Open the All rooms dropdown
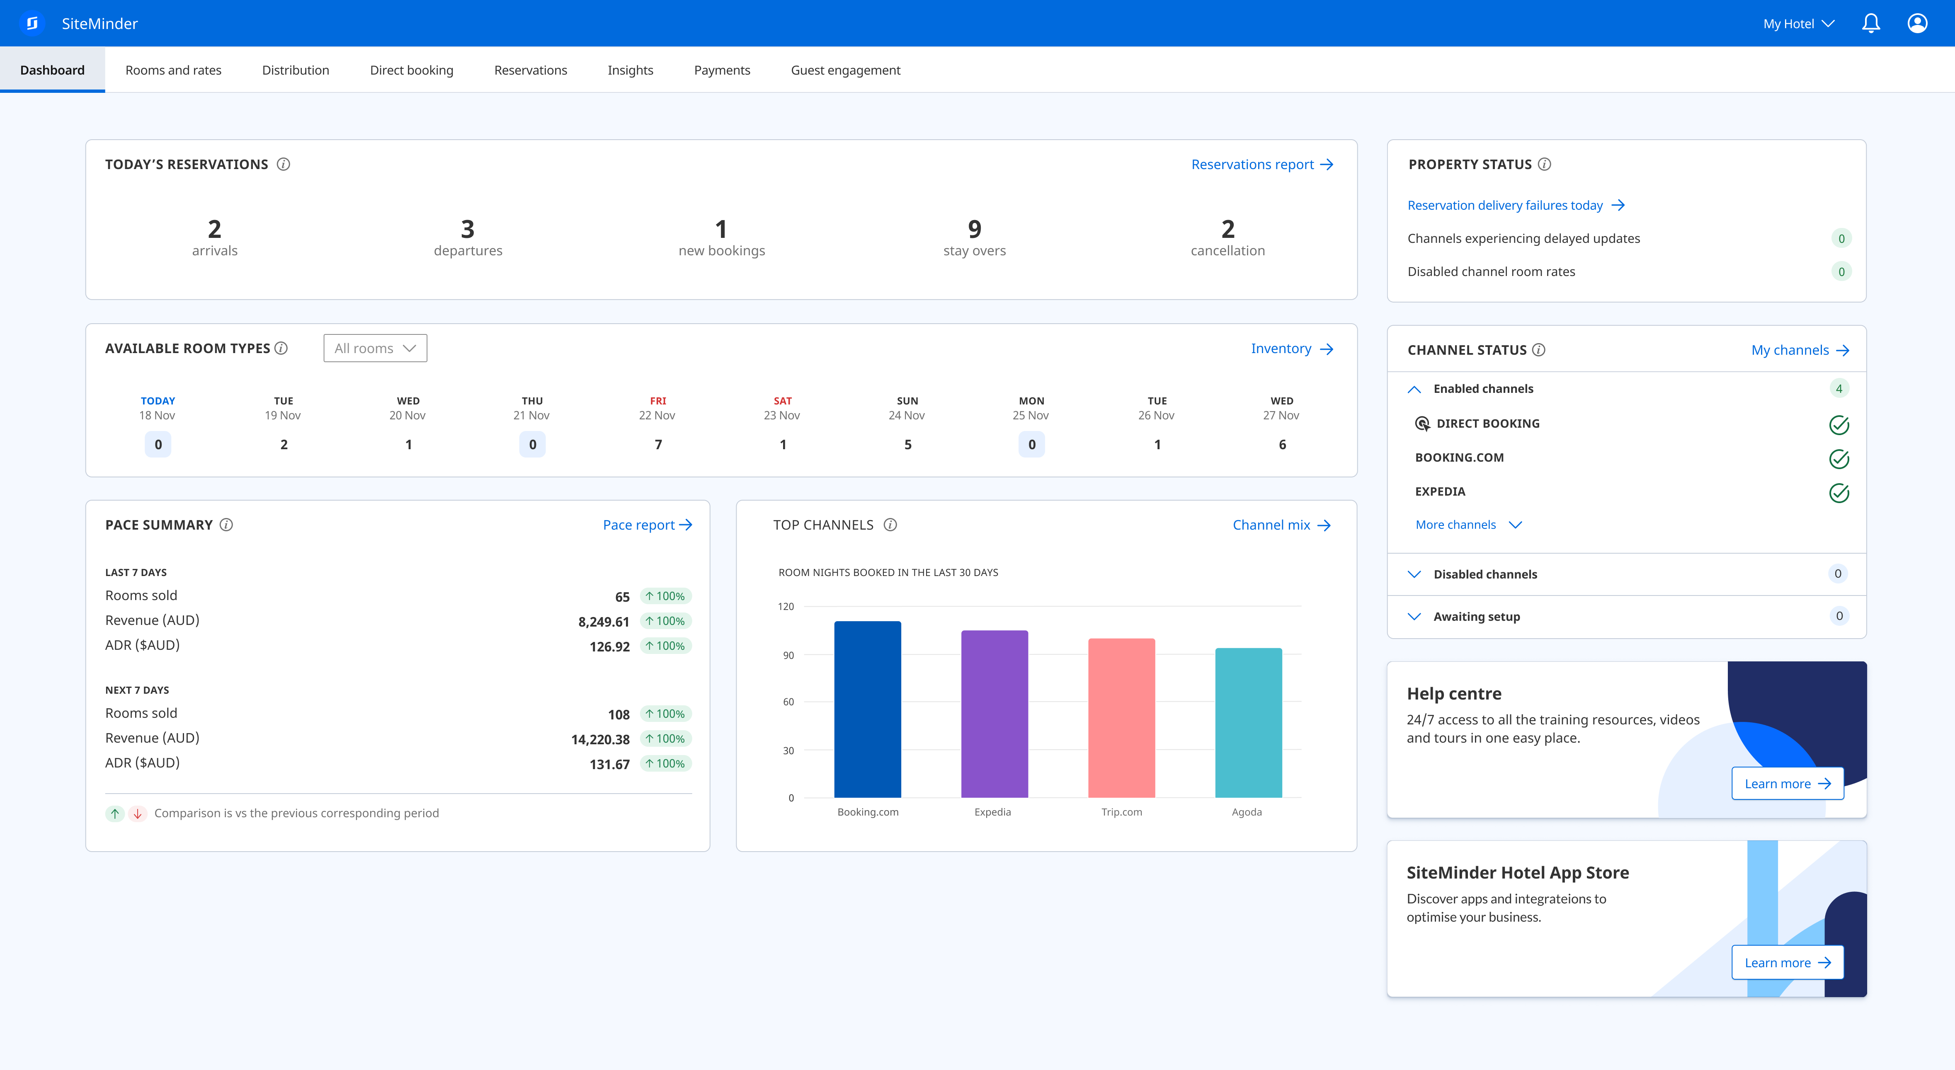This screenshot has width=1955, height=1070. coord(375,349)
